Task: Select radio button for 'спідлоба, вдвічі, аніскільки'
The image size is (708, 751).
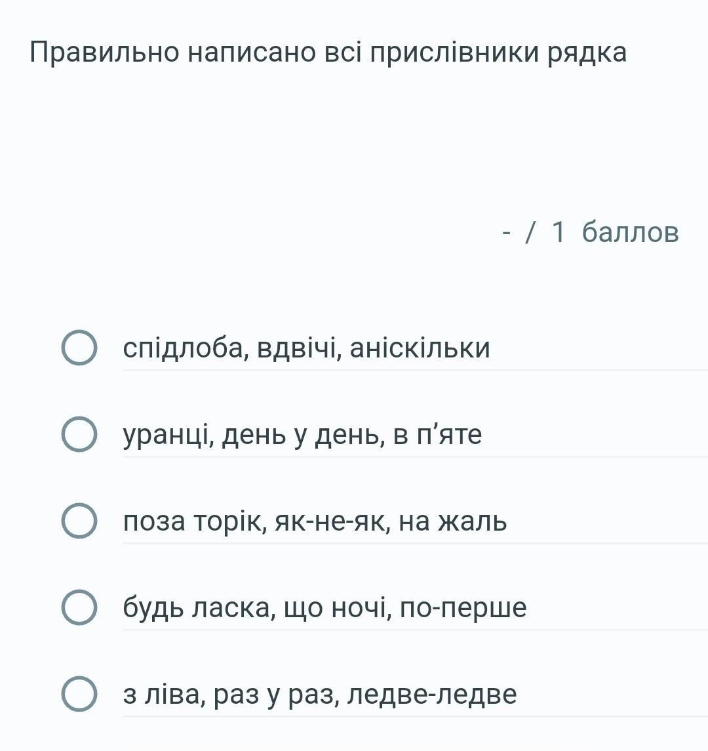Action: point(79,348)
